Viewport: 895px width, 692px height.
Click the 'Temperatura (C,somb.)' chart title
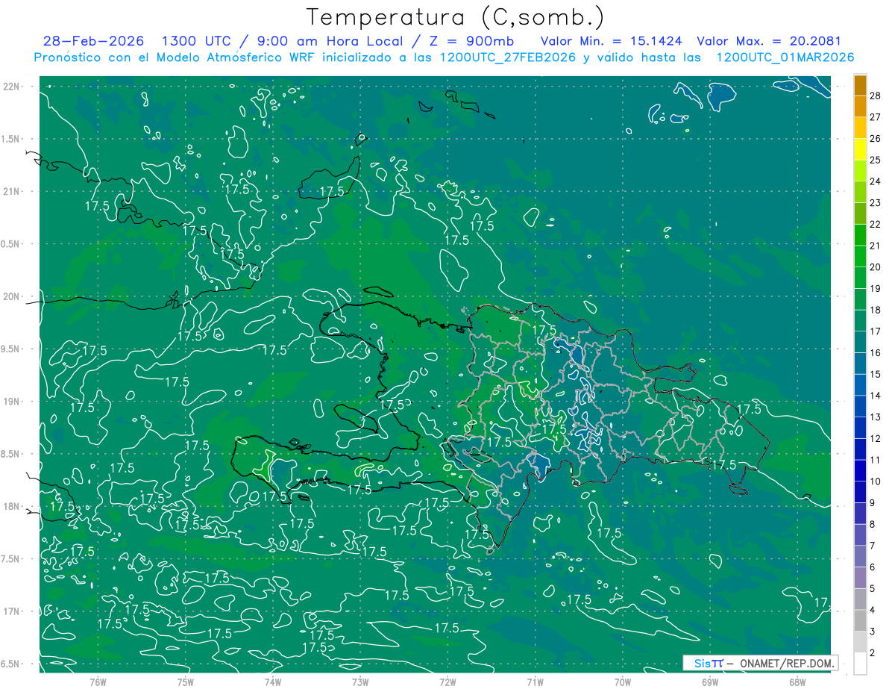pyautogui.click(x=455, y=16)
